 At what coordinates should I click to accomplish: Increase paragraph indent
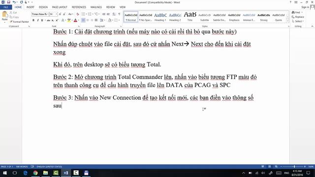tap(108, 14)
